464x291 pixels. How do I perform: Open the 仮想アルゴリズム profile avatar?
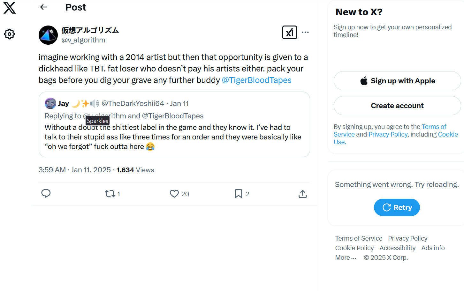coord(48,35)
